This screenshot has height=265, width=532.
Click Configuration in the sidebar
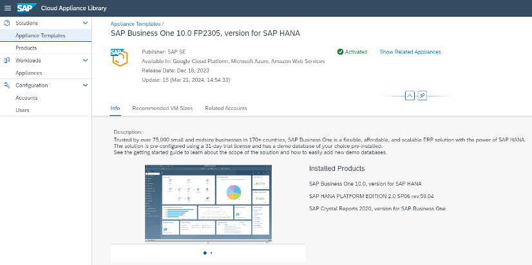pyautogui.click(x=32, y=86)
